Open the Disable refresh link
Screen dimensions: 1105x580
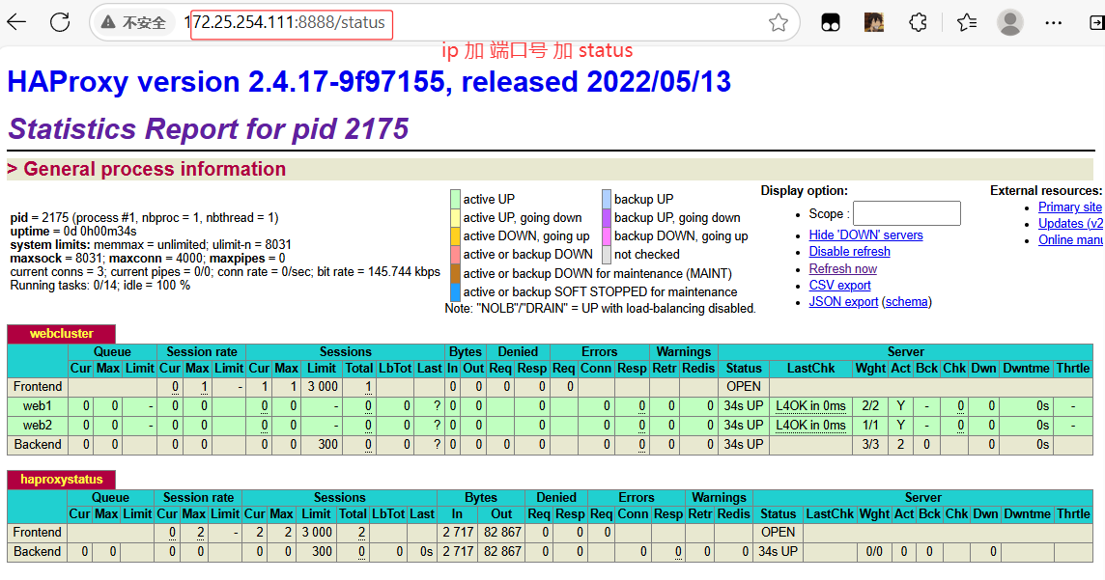(x=849, y=251)
